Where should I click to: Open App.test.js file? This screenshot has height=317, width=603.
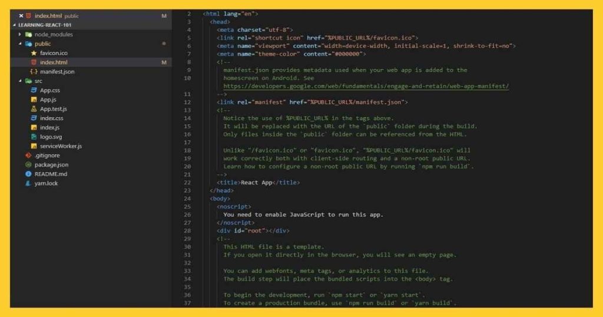pos(54,109)
